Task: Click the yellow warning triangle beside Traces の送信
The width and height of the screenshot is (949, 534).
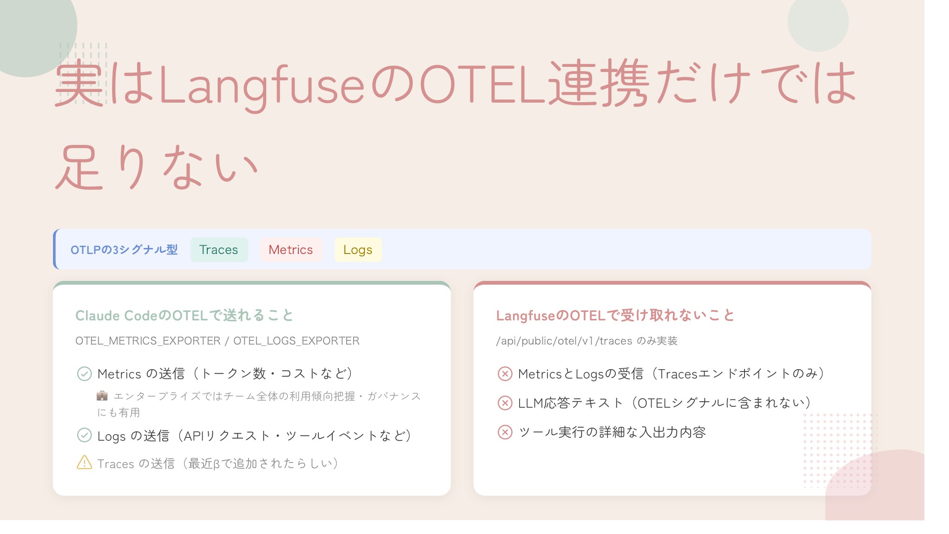Action: point(84,463)
